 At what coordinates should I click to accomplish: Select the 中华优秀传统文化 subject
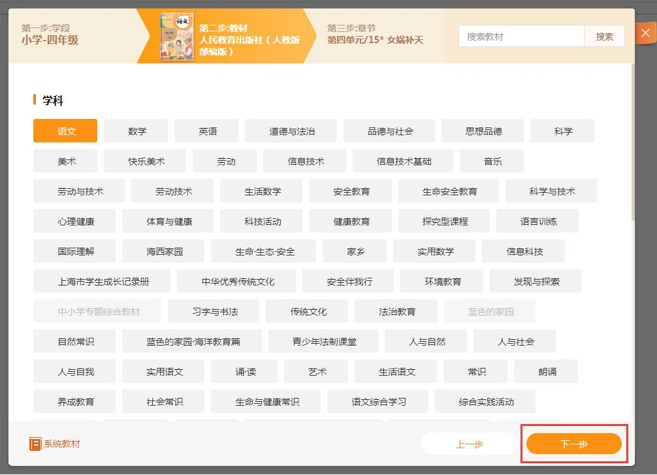point(240,281)
